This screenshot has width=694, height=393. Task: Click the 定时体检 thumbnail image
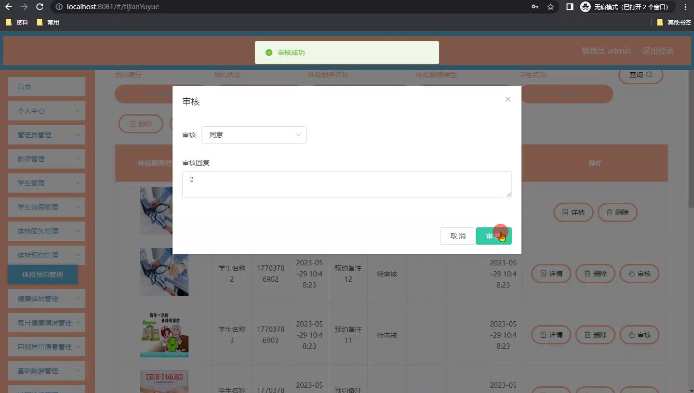coord(164,381)
